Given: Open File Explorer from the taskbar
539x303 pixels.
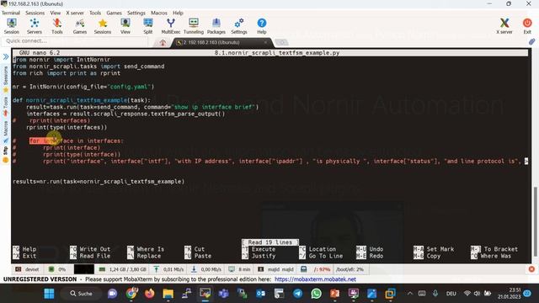Looking at the screenshot, I should click(x=168, y=294).
